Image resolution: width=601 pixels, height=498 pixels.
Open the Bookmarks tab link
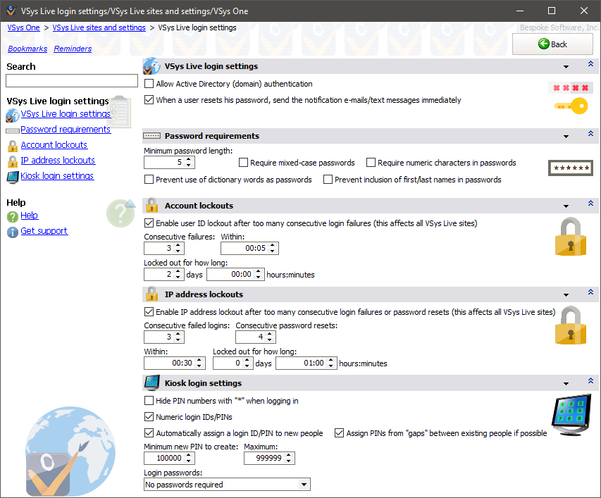pyautogui.click(x=27, y=49)
